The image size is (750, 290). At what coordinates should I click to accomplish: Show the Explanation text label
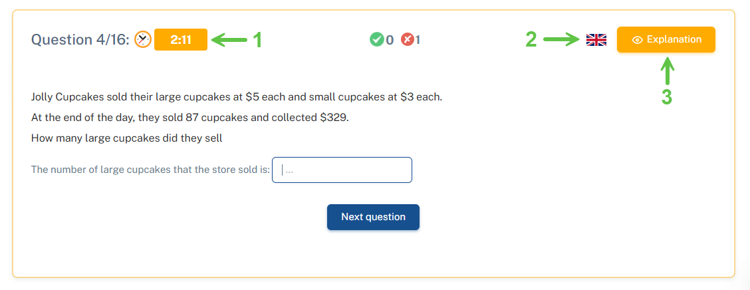[x=674, y=39]
